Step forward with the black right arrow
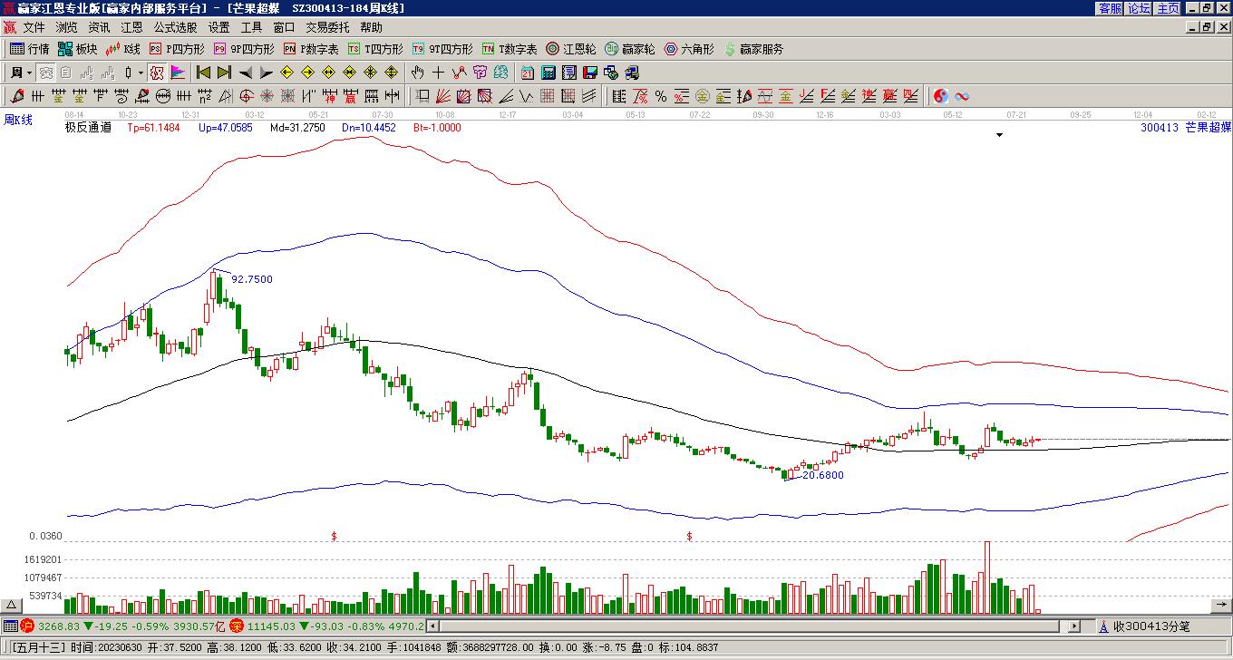The height and width of the screenshot is (660, 1233). pos(266,73)
